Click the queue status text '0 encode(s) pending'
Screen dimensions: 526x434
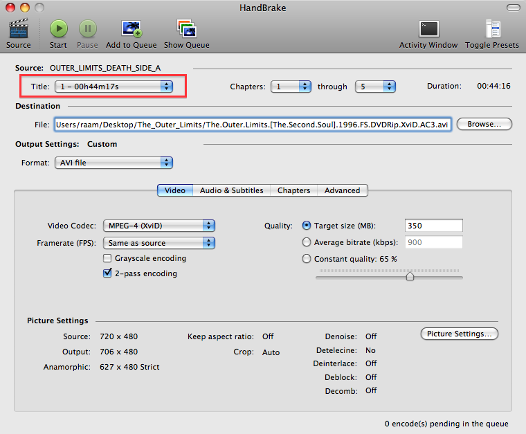[446, 424]
